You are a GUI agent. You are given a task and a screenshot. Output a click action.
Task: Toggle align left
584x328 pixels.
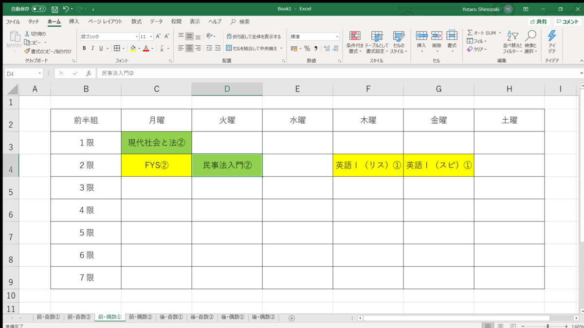pos(181,48)
